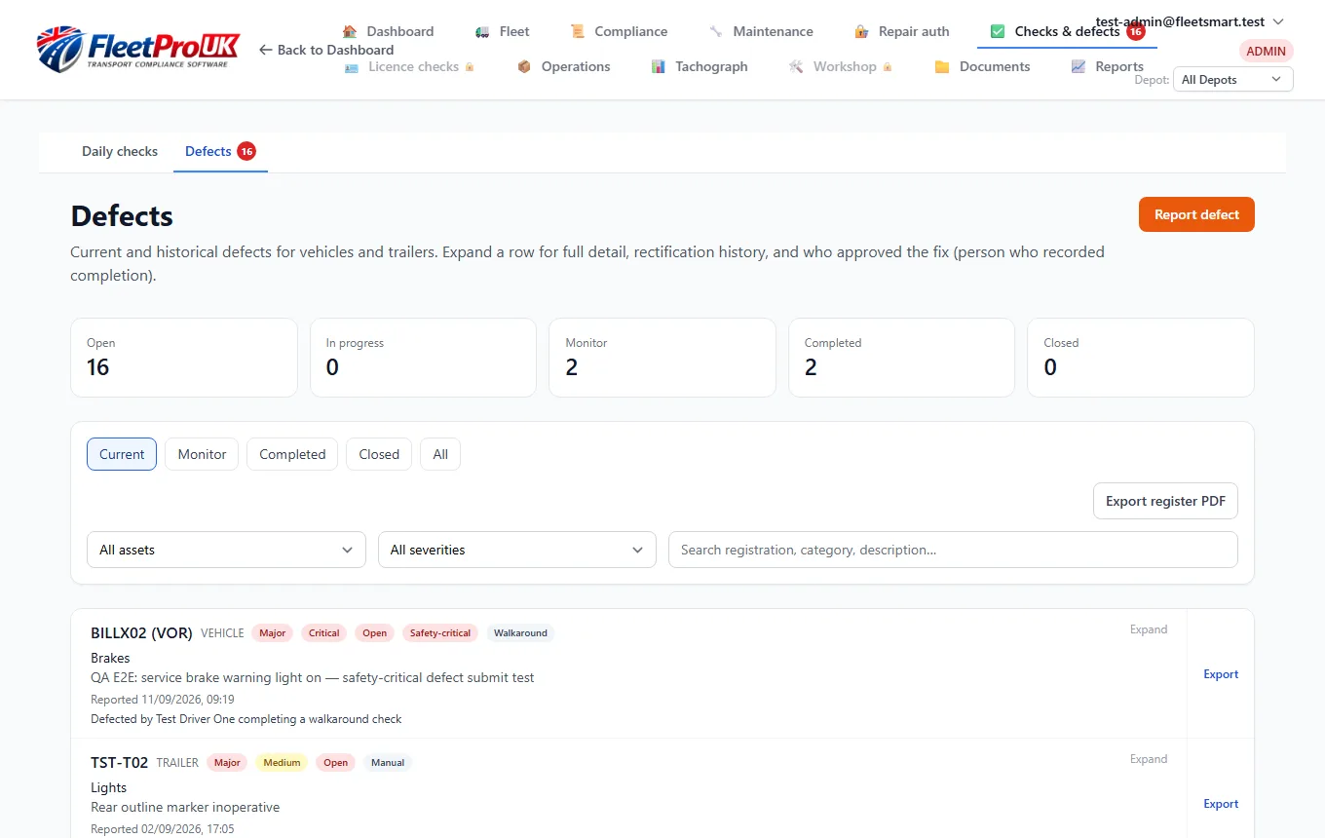The height and width of the screenshot is (838, 1325).
Task: Switch to the Daily checks tab
Action: [x=120, y=151]
